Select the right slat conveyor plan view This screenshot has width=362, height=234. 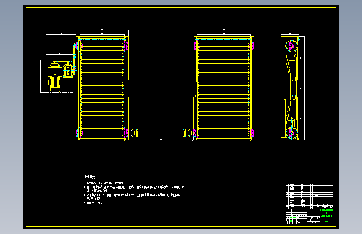pyautogui.click(x=224, y=88)
